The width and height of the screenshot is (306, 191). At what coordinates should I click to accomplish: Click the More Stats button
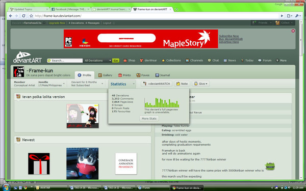[149, 119]
